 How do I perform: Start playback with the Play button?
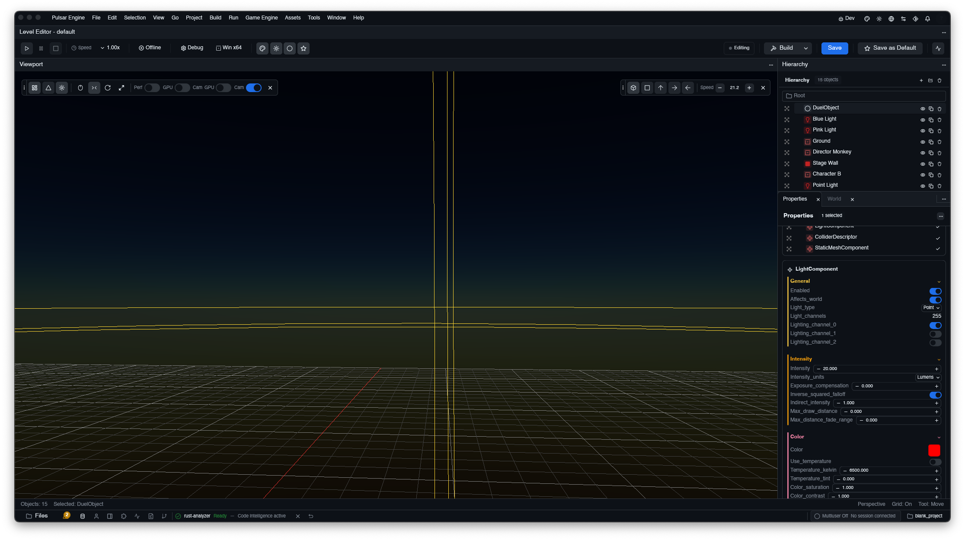pyautogui.click(x=27, y=48)
